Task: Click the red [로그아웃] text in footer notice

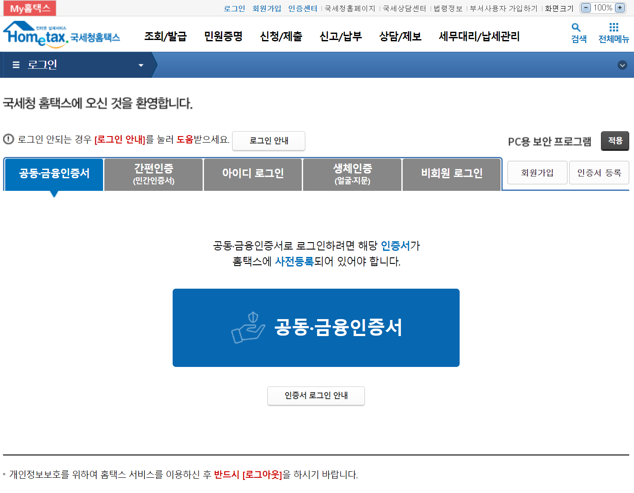Action: (x=262, y=475)
